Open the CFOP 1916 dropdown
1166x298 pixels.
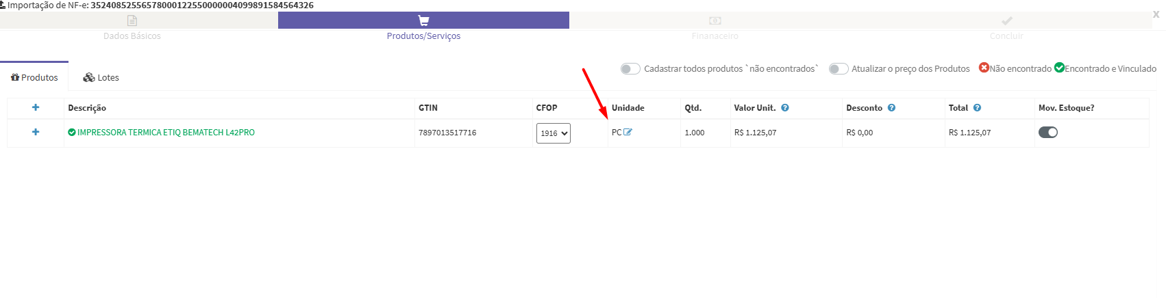point(554,133)
